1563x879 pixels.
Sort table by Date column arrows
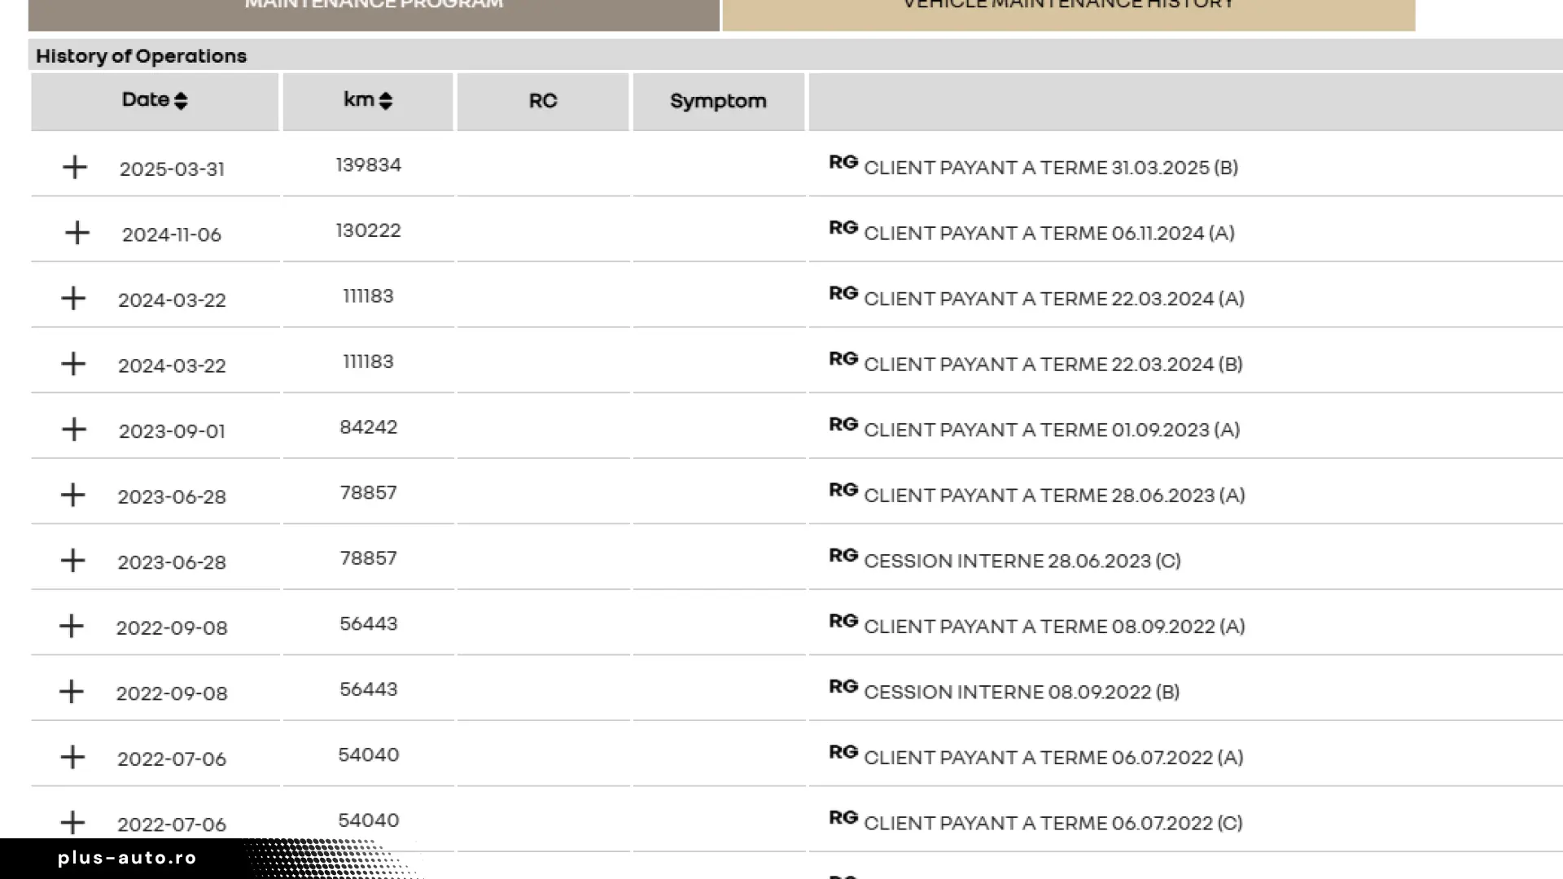click(x=181, y=101)
